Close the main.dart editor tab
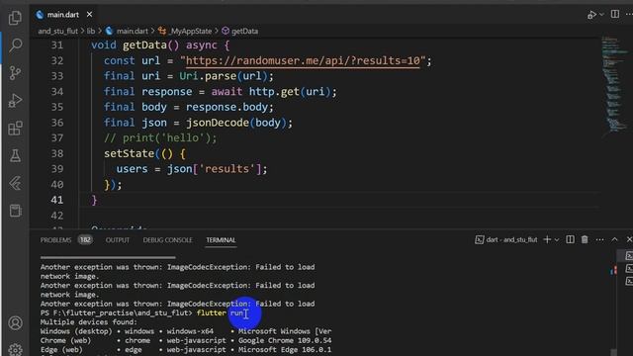The height and width of the screenshot is (356, 633). (x=89, y=15)
